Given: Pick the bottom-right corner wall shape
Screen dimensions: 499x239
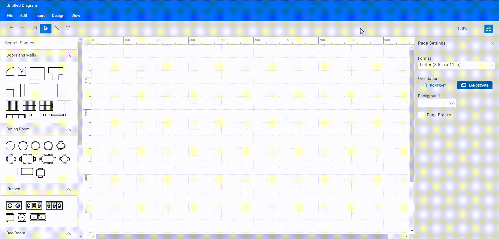Looking at the screenshot, I should point(50,90).
